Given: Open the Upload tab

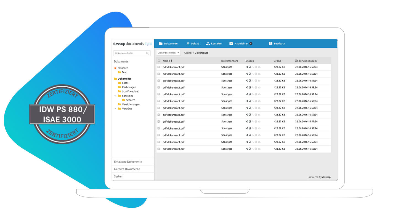Looking at the screenshot, I should tap(193, 44).
